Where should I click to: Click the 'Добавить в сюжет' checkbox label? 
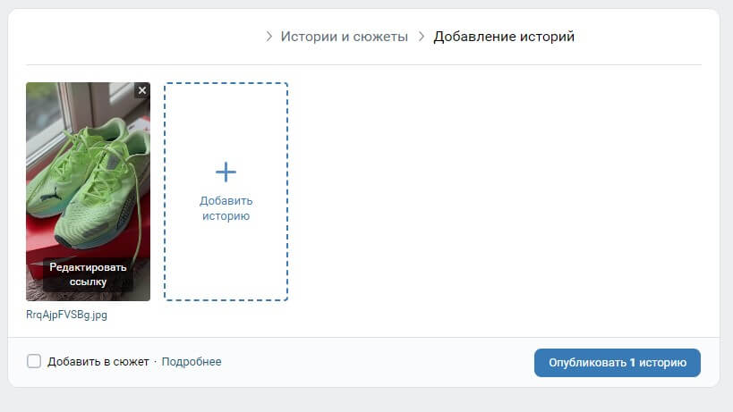coord(98,362)
